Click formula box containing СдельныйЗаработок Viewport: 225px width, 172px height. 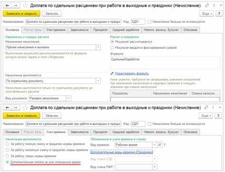pyautogui.click(x=165, y=63)
